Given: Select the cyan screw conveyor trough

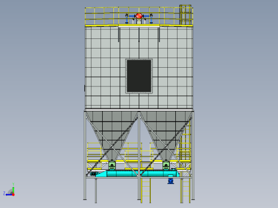Looking at the screenshot, I should [137, 173].
